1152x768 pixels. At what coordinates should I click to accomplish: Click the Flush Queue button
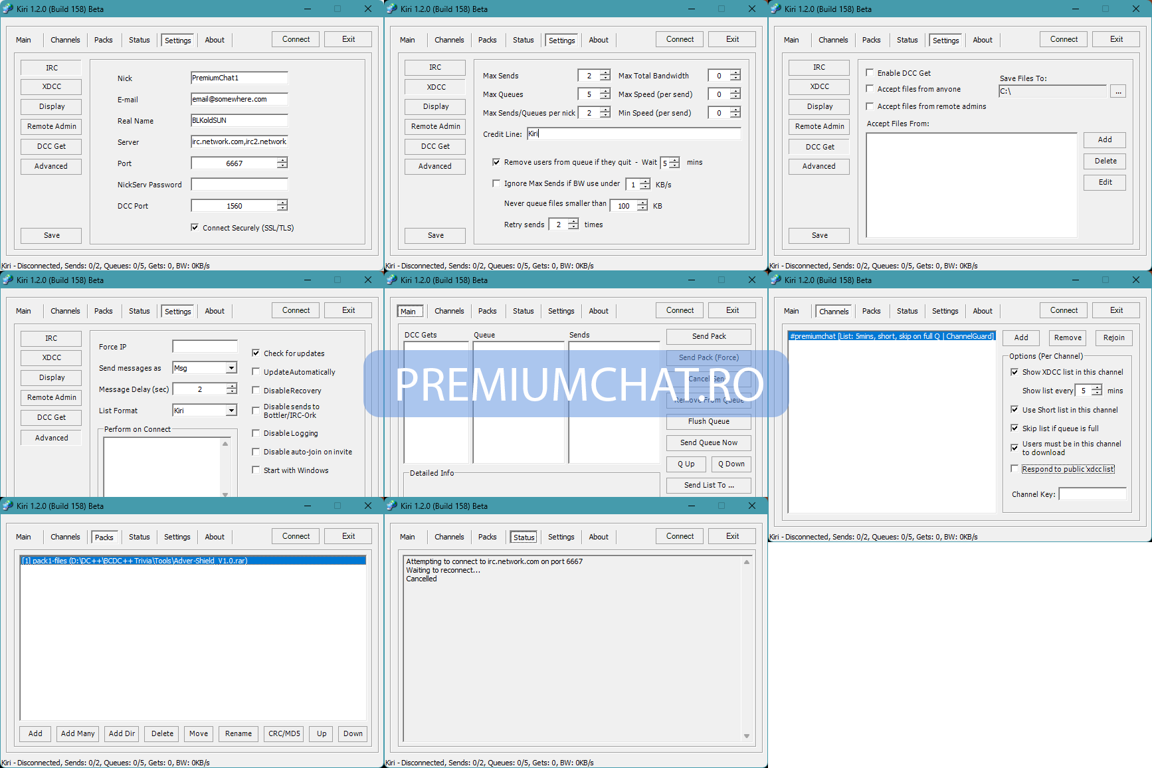click(x=709, y=421)
